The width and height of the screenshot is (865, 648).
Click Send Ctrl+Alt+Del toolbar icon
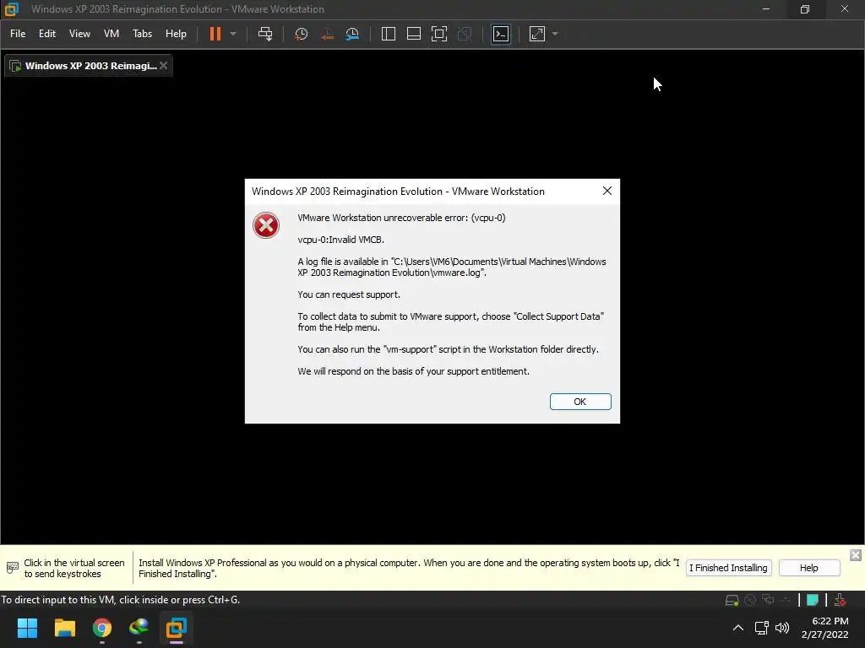(x=265, y=34)
